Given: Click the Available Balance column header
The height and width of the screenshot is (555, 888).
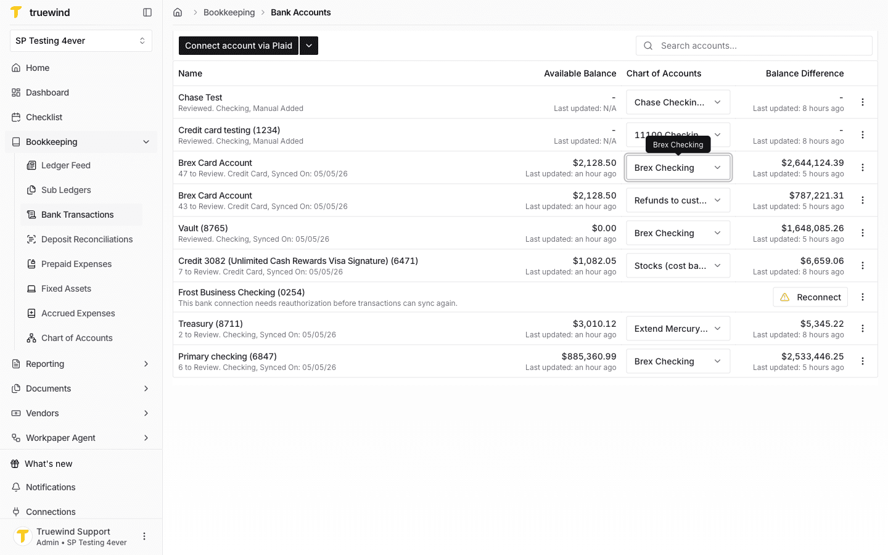Looking at the screenshot, I should [580, 73].
